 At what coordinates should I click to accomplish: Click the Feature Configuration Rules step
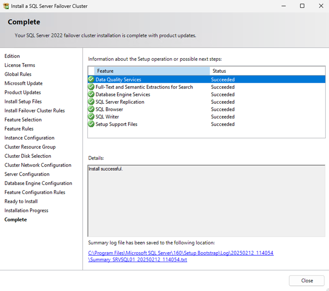point(35,192)
